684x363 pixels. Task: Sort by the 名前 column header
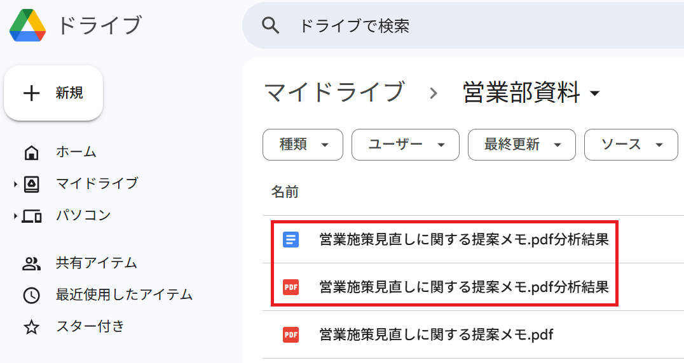tap(285, 192)
